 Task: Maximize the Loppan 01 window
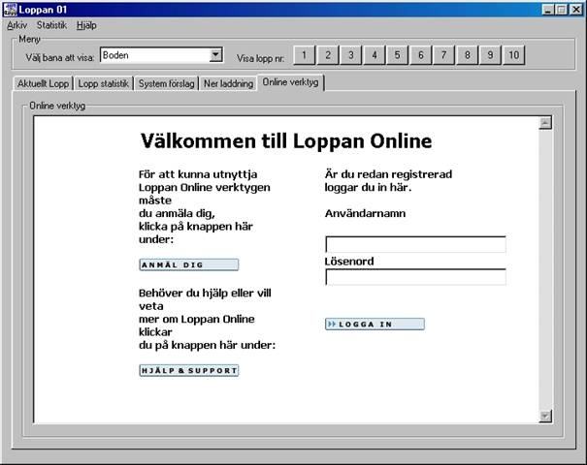(x=561, y=10)
